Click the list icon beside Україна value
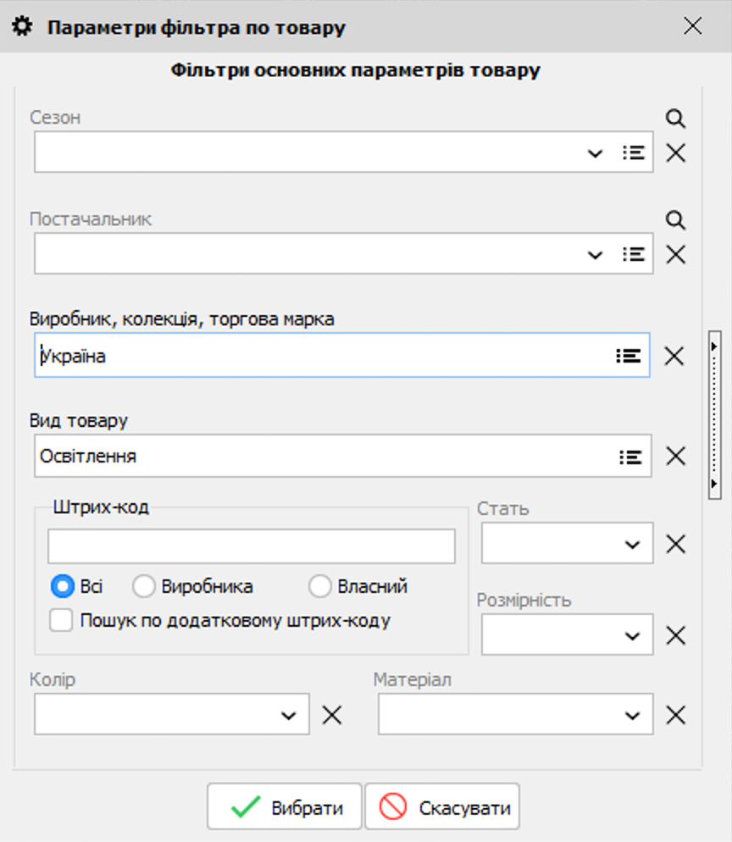This screenshot has height=842, width=732. coord(628,356)
